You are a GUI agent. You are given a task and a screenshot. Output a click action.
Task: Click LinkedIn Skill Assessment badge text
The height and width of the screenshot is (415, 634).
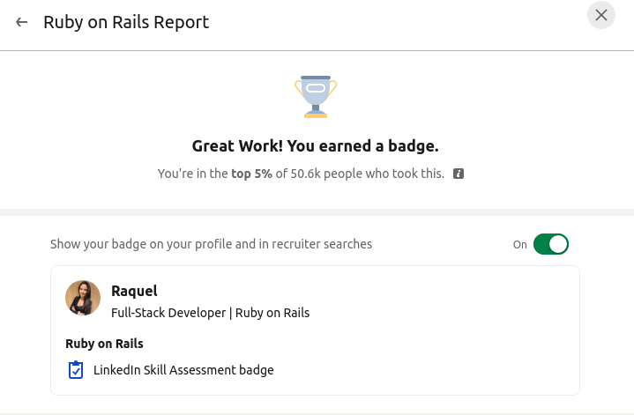click(x=183, y=370)
